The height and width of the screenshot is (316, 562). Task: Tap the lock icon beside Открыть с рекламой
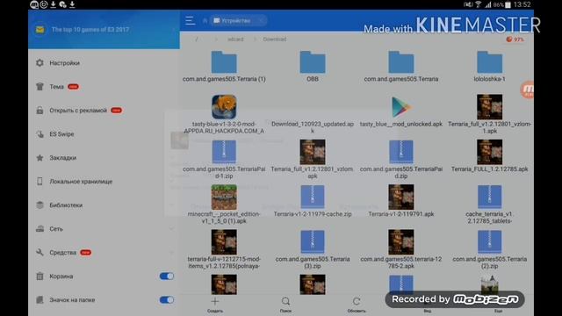tap(40, 111)
